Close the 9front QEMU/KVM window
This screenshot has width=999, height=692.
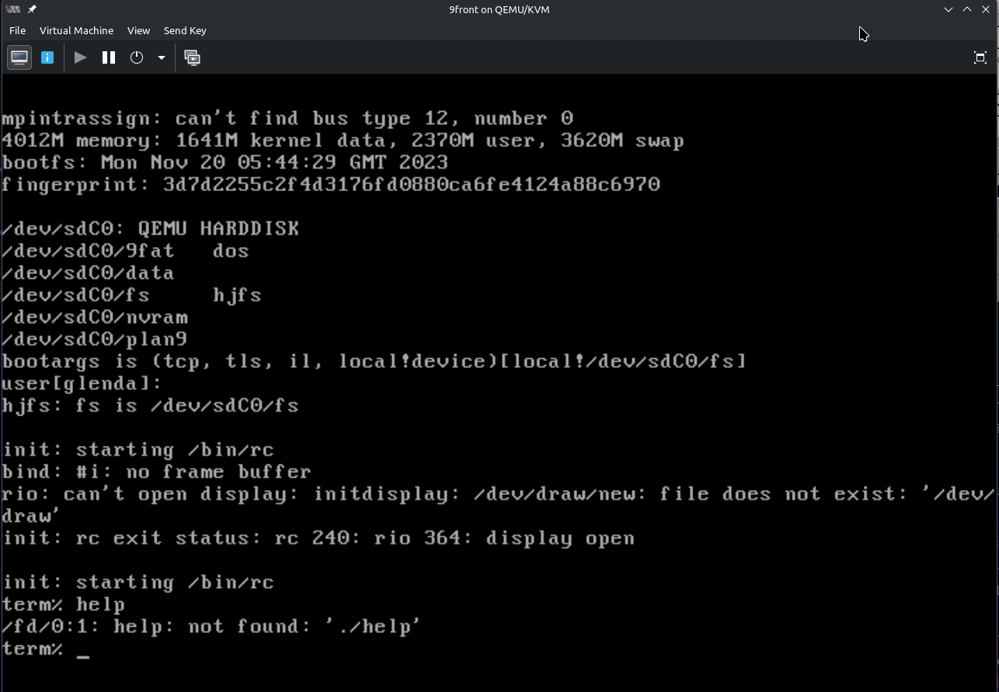(986, 9)
